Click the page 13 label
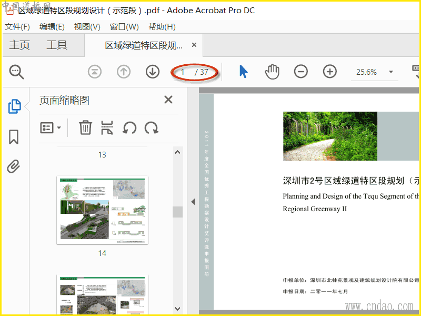Screen dimensions: 421x316 pyautogui.click(x=102, y=155)
